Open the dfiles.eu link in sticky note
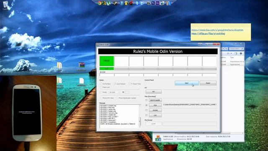 (208, 34)
